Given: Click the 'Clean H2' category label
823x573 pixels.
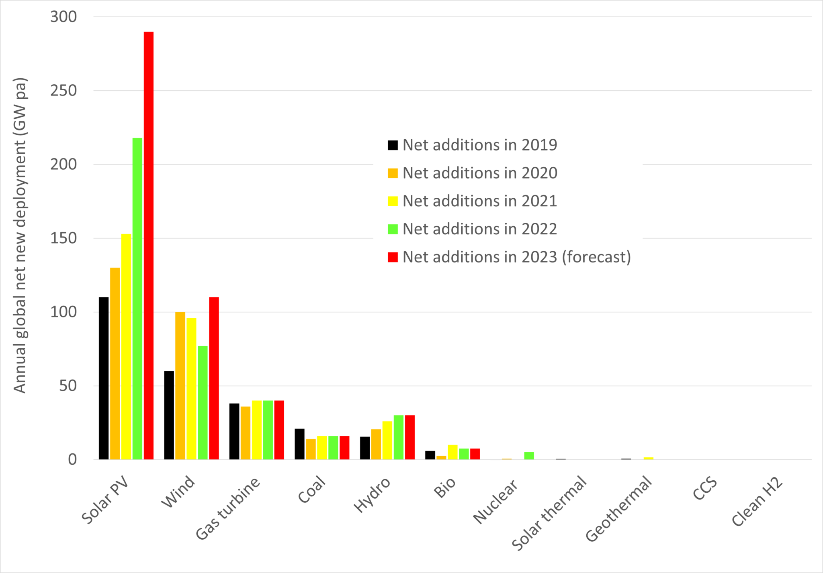Looking at the screenshot, I should pos(757,502).
